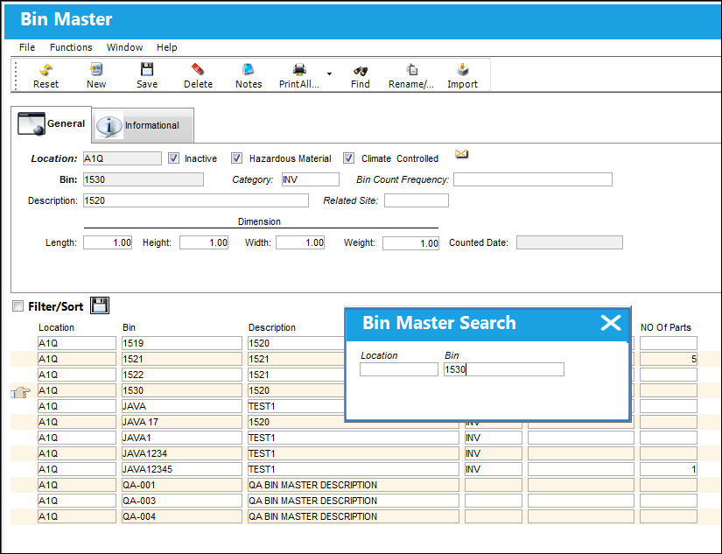The image size is (722, 554).
Task: Save the bin record via toolbar
Action: (x=147, y=69)
